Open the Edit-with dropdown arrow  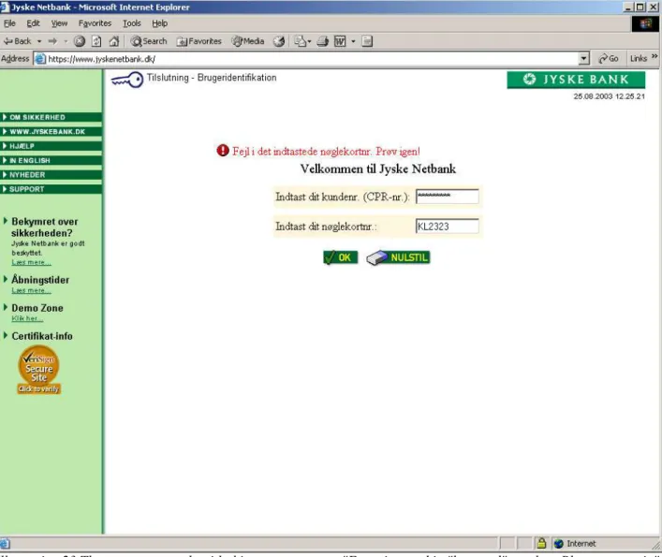click(353, 41)
